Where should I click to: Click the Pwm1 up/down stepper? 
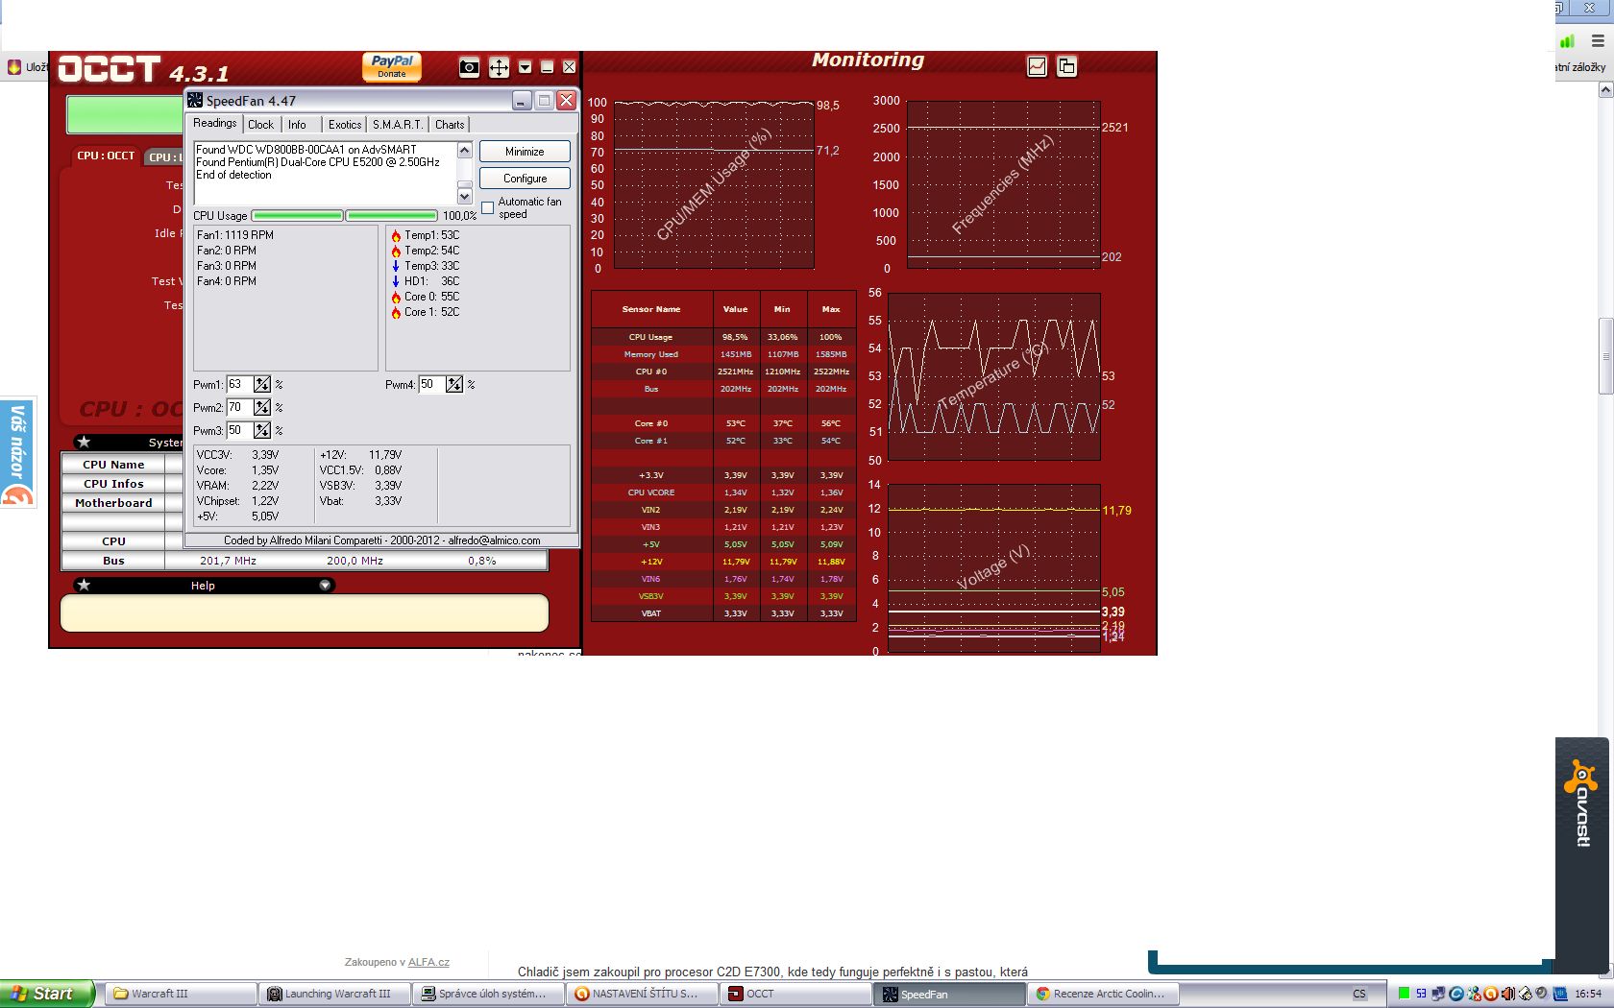pyautogui.click(x=262, y=384)
